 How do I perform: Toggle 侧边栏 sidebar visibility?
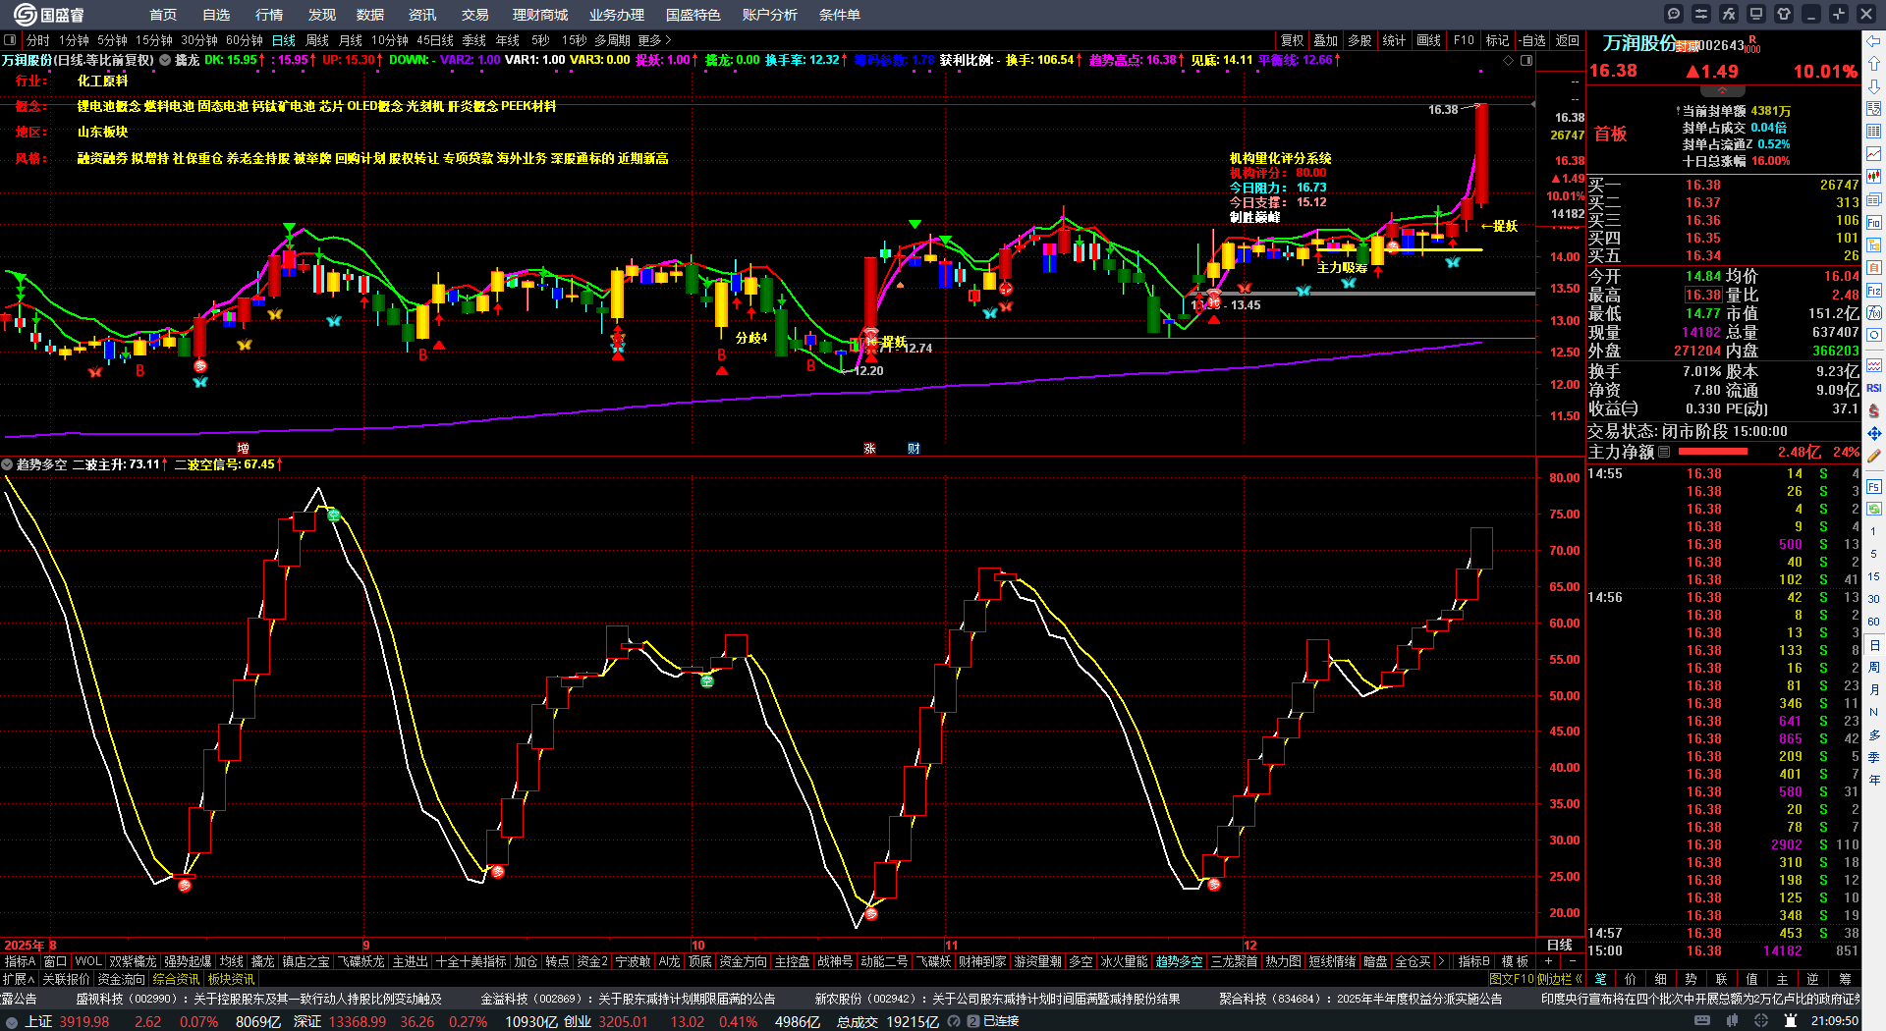pos(1560,979)
